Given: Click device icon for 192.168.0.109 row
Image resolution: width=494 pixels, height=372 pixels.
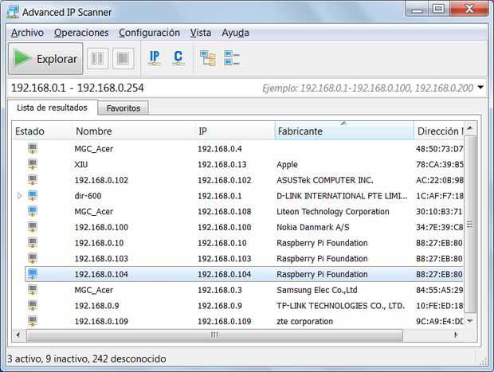Looking at the screenshot, I should point(33,321).
